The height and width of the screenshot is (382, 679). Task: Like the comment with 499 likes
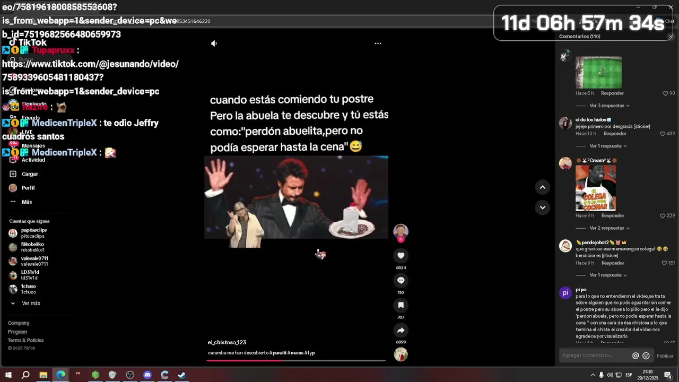(x=663, y=134)
